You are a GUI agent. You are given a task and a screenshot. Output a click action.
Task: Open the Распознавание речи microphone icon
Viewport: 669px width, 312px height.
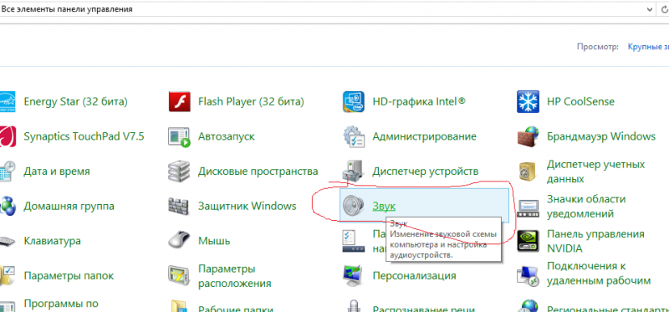pyautogui.click(x=354, y=306)
